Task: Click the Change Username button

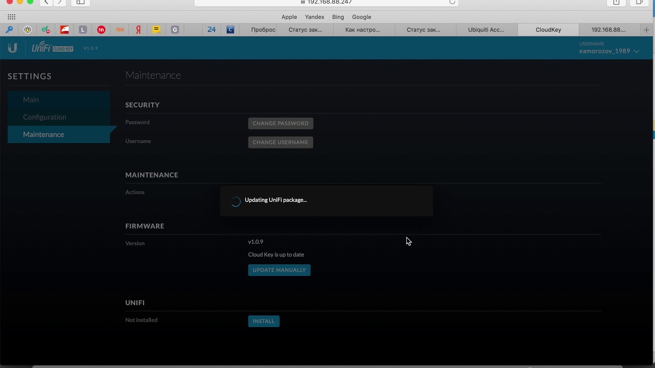Action: point(280,142)
